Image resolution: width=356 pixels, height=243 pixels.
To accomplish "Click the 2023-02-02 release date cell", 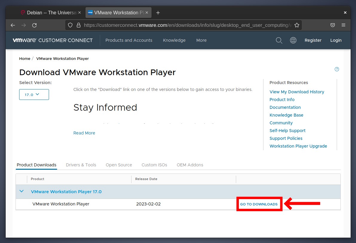I will tap(148, 204).
